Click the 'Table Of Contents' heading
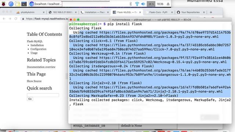235x132 pixels. click(x=44, y=34)
